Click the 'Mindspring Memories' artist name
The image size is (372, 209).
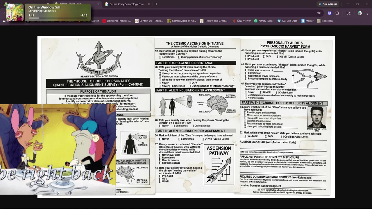pyautogui.click(x=42, y=11)
